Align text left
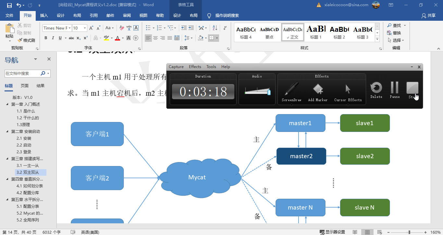The height and width of the screenshot is (235, 443). tap(148, 38)
